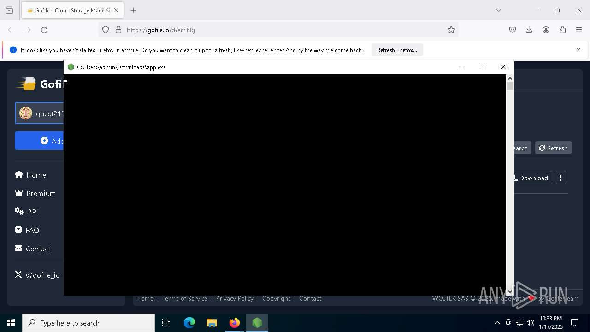
Task: Switch to Firefox on the taskbar
Action: pos(235,323)
